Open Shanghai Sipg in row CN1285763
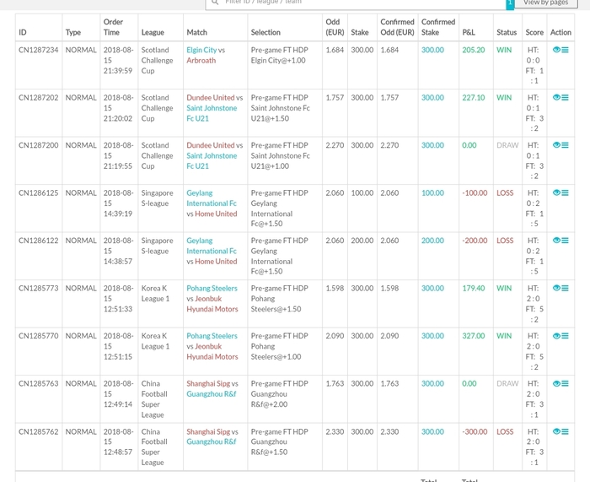The image size is (590, 482). click(x=208, y=383)
